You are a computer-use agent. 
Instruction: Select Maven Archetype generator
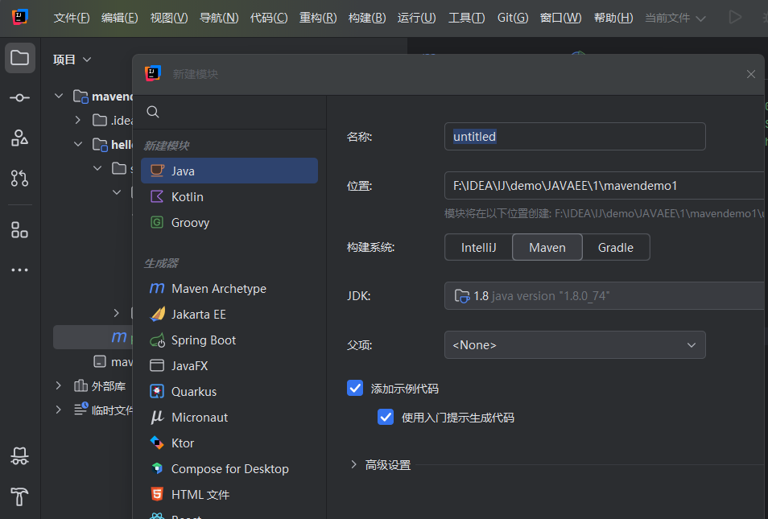point(218,289)
